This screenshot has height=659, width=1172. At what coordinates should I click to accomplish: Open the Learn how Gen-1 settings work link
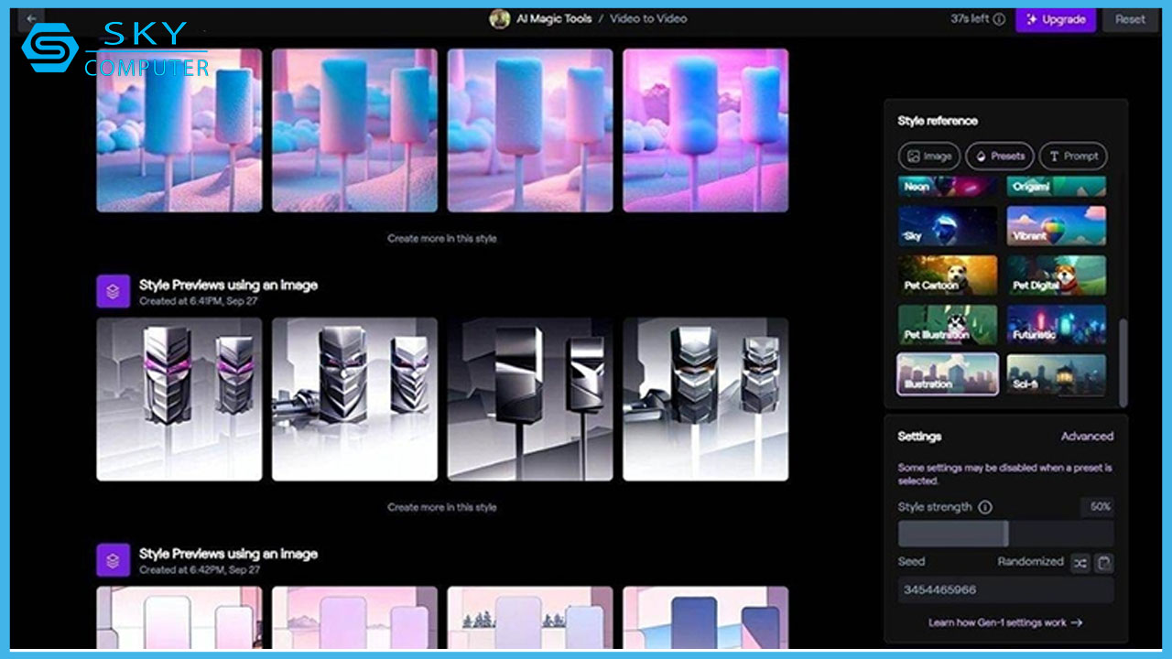tap(1005, 622)
